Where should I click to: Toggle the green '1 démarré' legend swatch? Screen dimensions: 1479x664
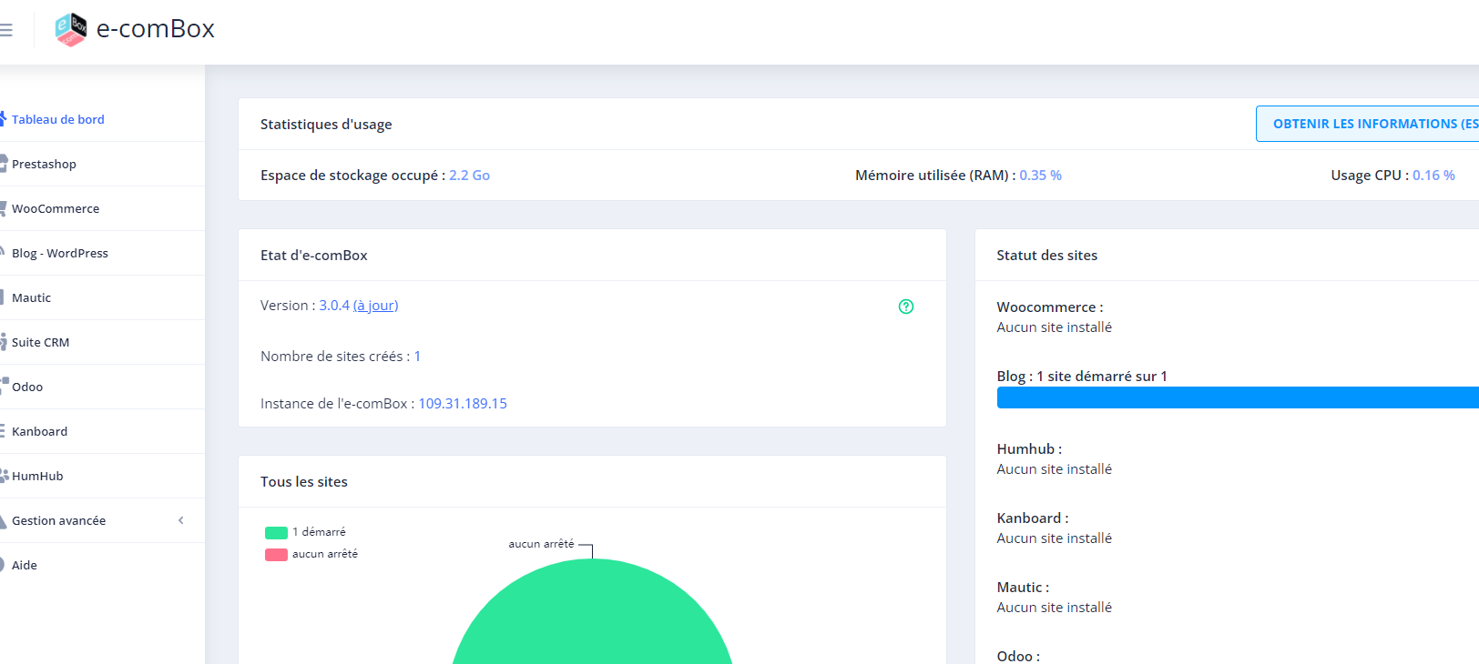(276, 532)
